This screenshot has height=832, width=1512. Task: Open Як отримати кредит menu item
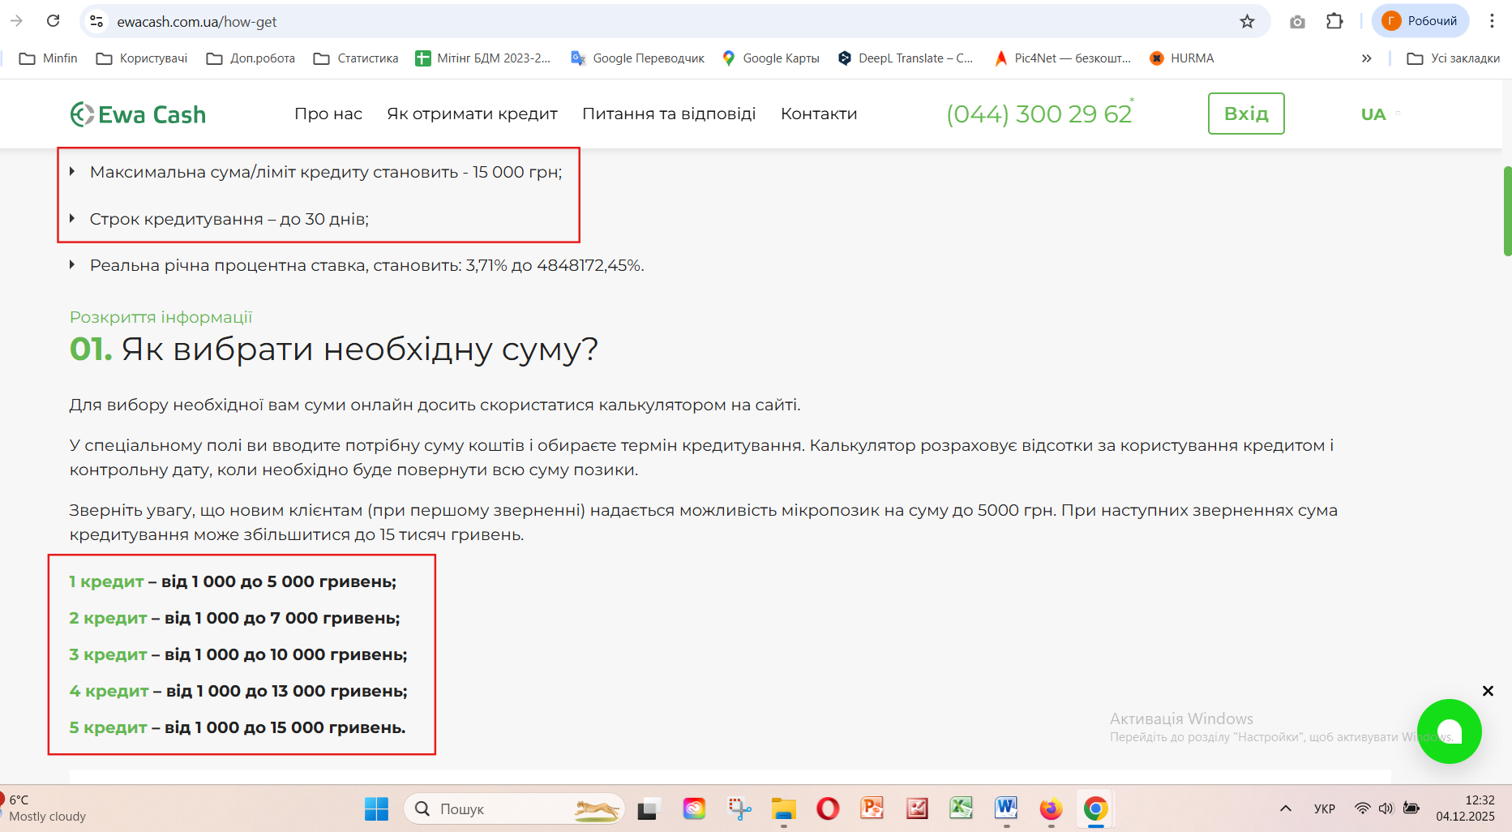click(472, 114)
